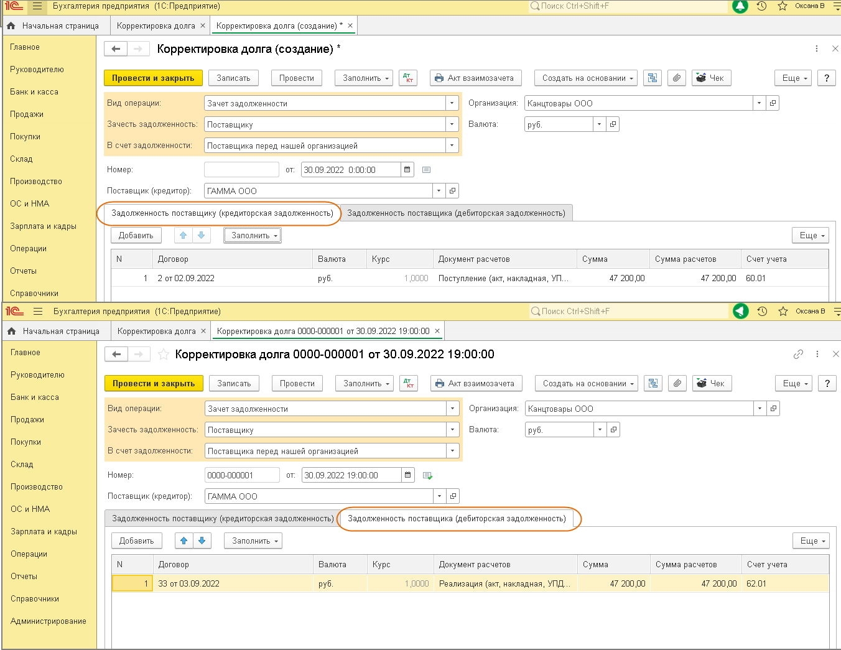Image resolution: width=841 pixels, height=650 pixels.
Task: Open related documents structure in top toolbar
Action: coord(652,78)
